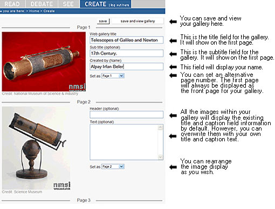
Task: Click the Header (optional) label
Action: pos(104,109)
